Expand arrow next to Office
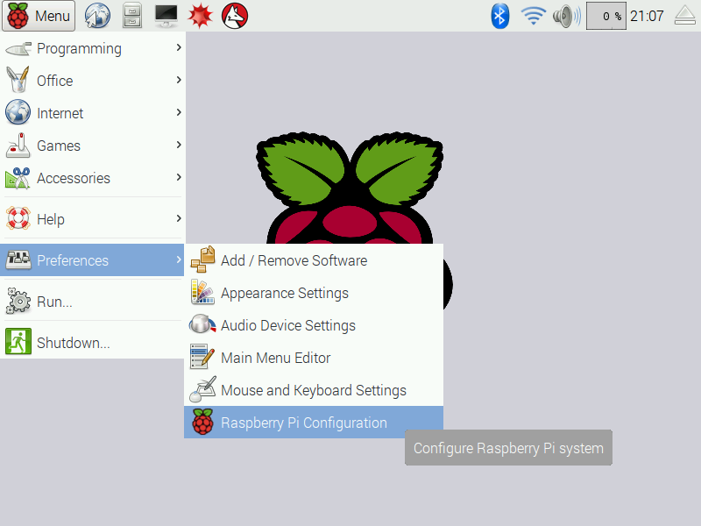Screen dimensions: 701x526 [x=179, y=80]
